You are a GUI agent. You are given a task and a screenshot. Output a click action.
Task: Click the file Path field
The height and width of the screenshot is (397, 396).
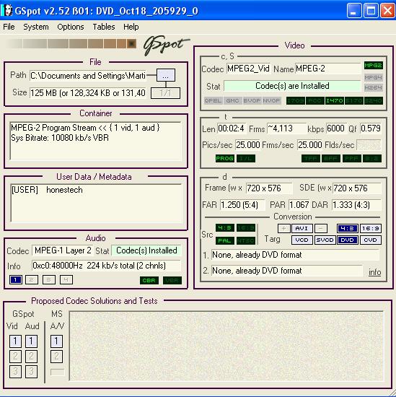coord(87,76)
